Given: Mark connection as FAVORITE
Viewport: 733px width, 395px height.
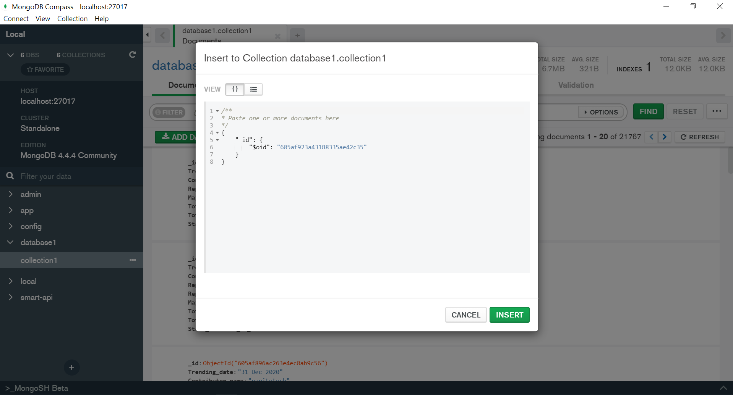Looking at the screenshot, I should tap(45, 69).
